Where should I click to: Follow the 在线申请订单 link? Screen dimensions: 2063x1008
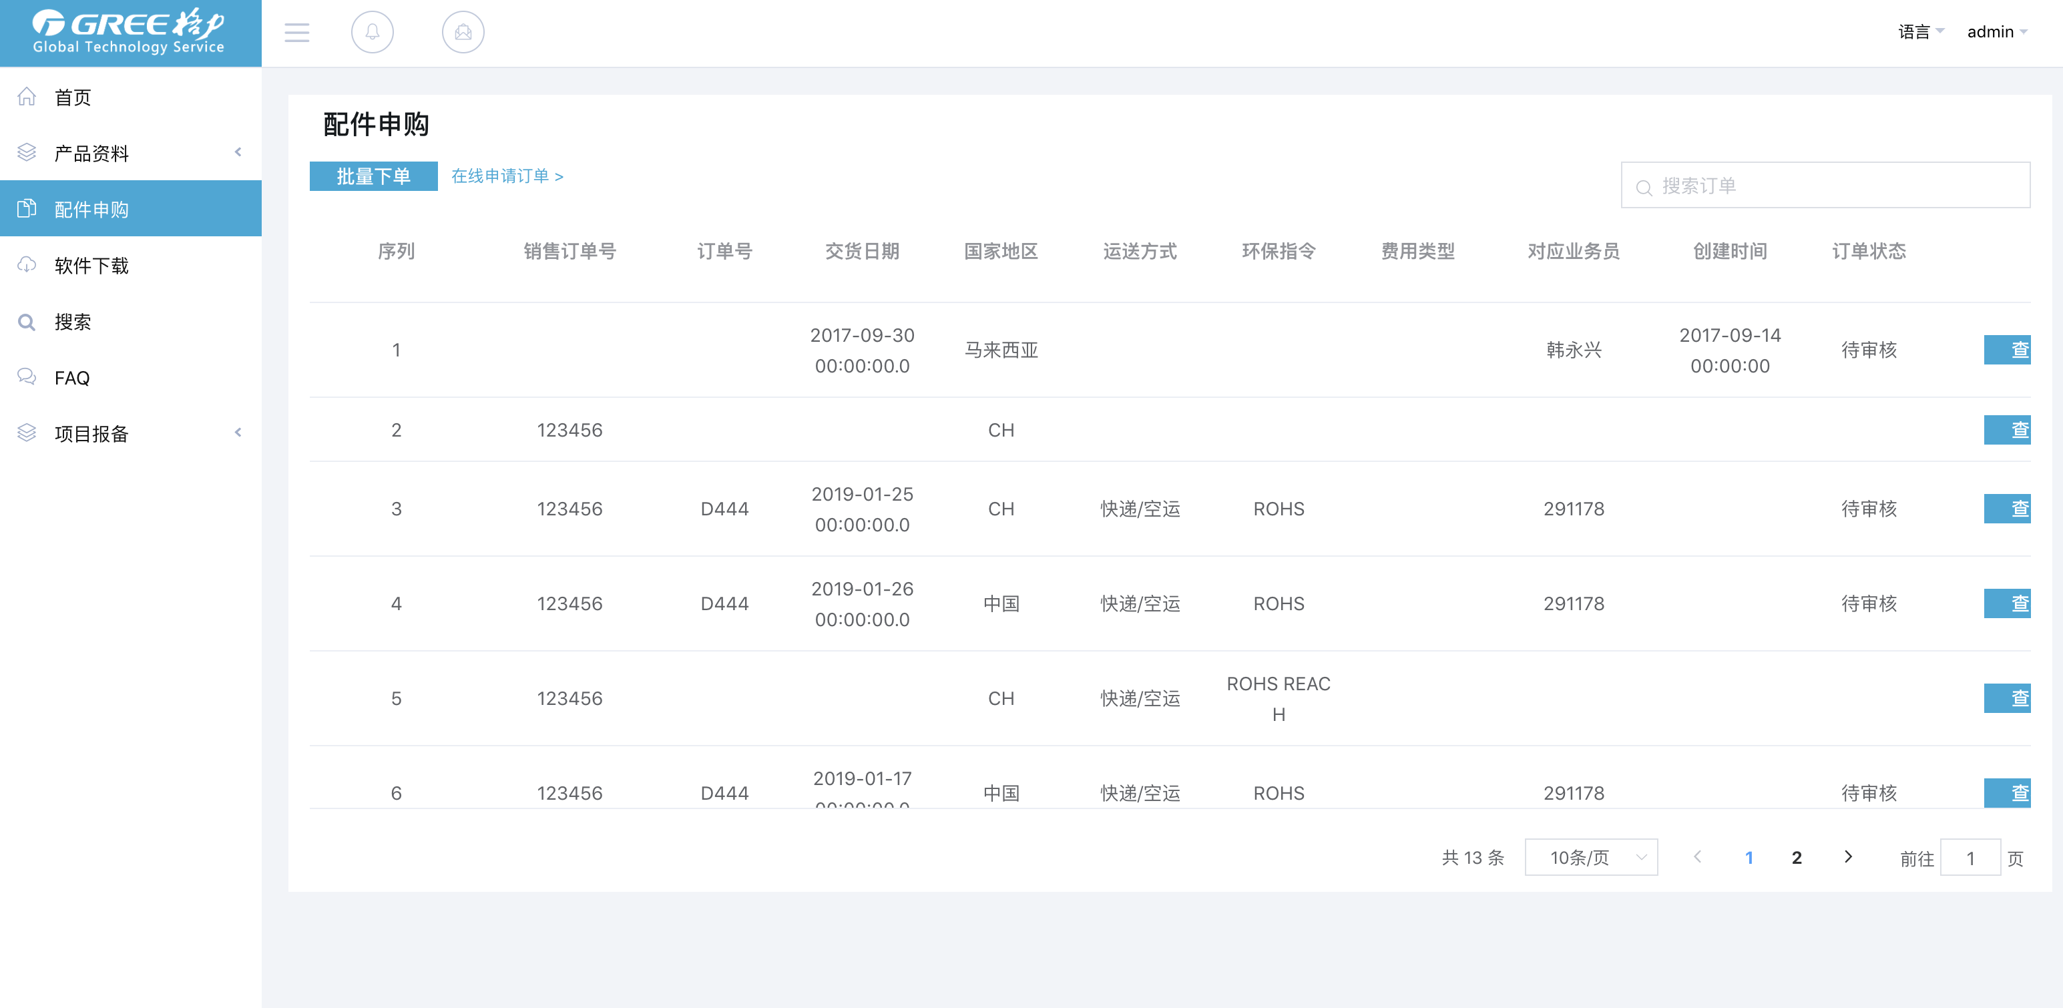point(507,176)
